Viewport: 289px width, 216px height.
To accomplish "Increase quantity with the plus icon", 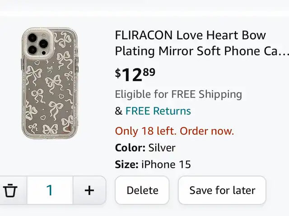I will click(x=89, y=190).
